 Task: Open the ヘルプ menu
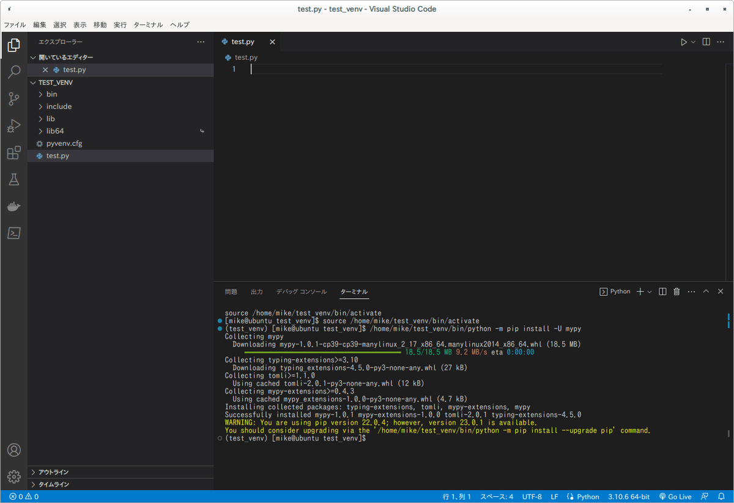(180, 25)
